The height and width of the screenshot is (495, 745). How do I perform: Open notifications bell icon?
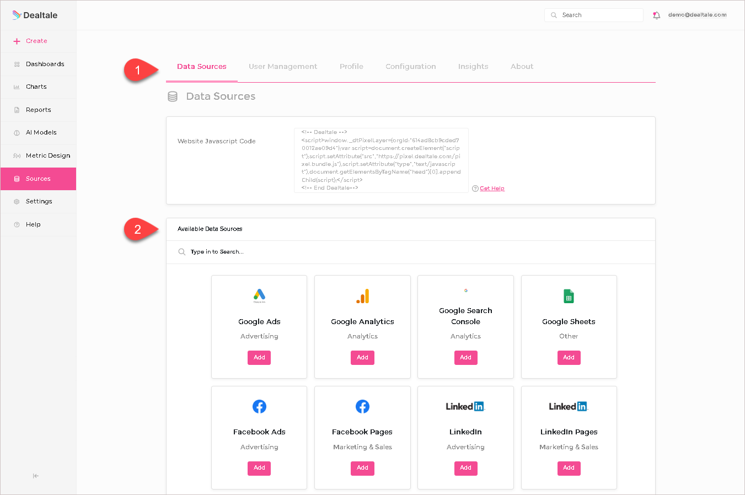656,15
